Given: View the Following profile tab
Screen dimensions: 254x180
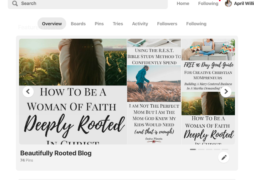Looking at the screenshot, I should [196, 24].
